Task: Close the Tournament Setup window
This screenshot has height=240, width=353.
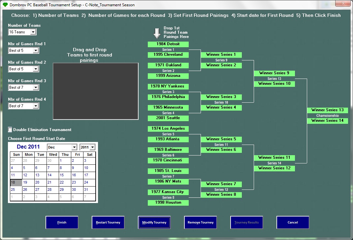Action: [343, 3]
